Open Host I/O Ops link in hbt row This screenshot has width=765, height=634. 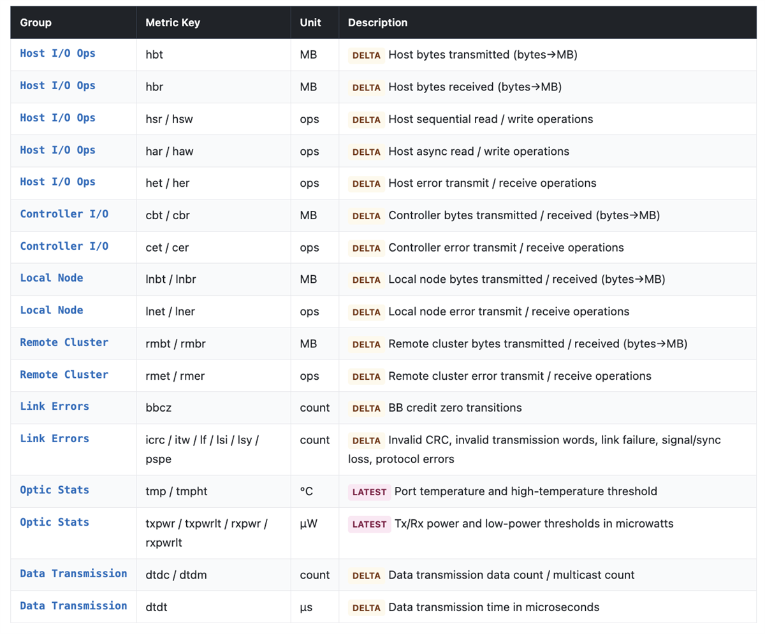tap(58, 54)
